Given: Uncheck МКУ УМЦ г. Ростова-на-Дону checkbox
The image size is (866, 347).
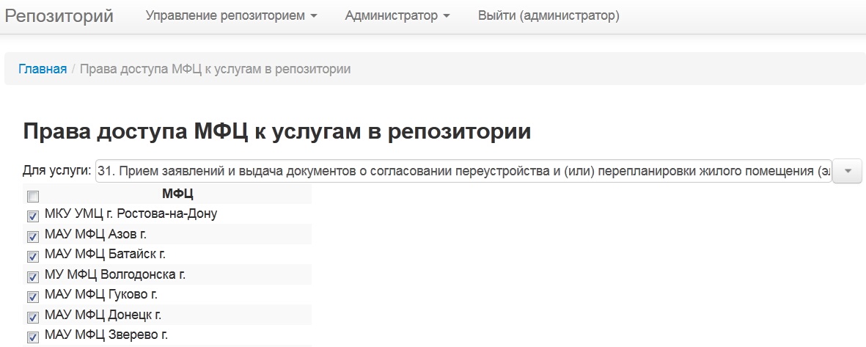Looking at the screenshot, I should click(32, 216).
